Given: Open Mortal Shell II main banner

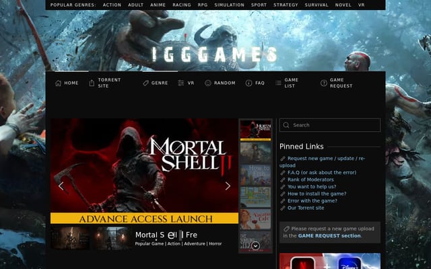Looking at the screenshot, I should [144, 171].
